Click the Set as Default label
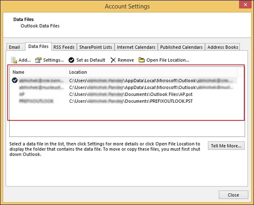The height and width of the screenshot is (205, 254). 91,60
